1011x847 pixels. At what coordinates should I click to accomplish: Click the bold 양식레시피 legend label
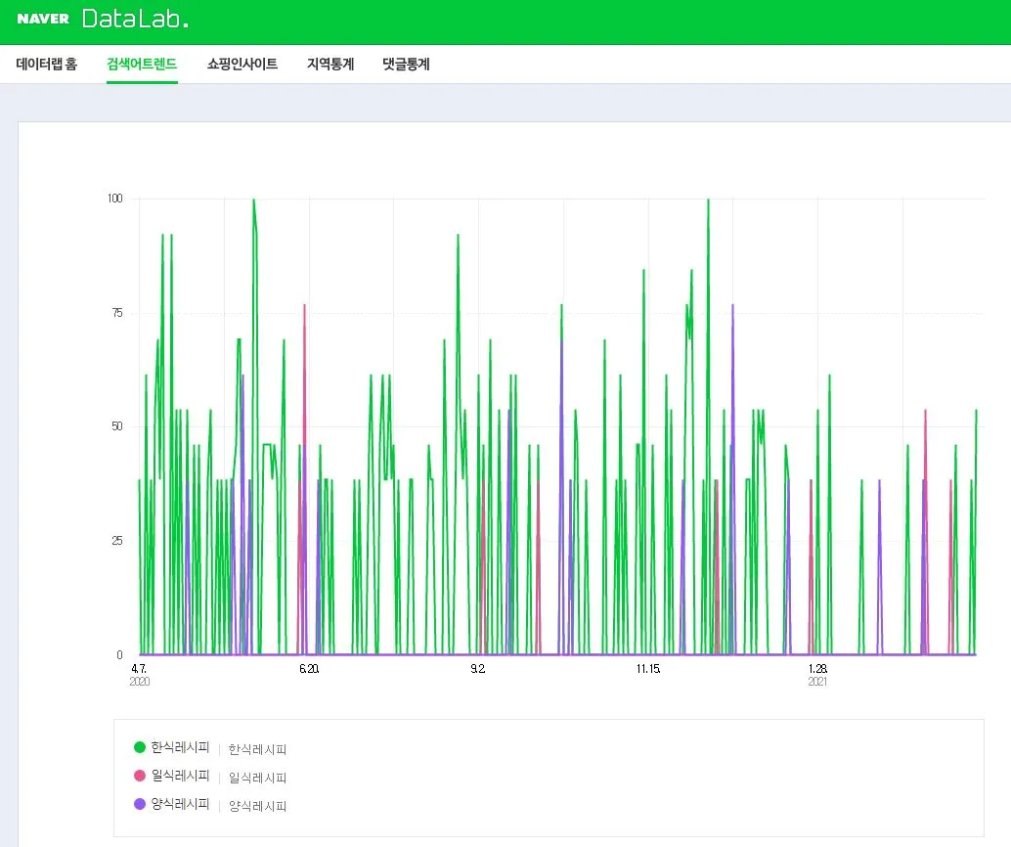tap(181, 804)
